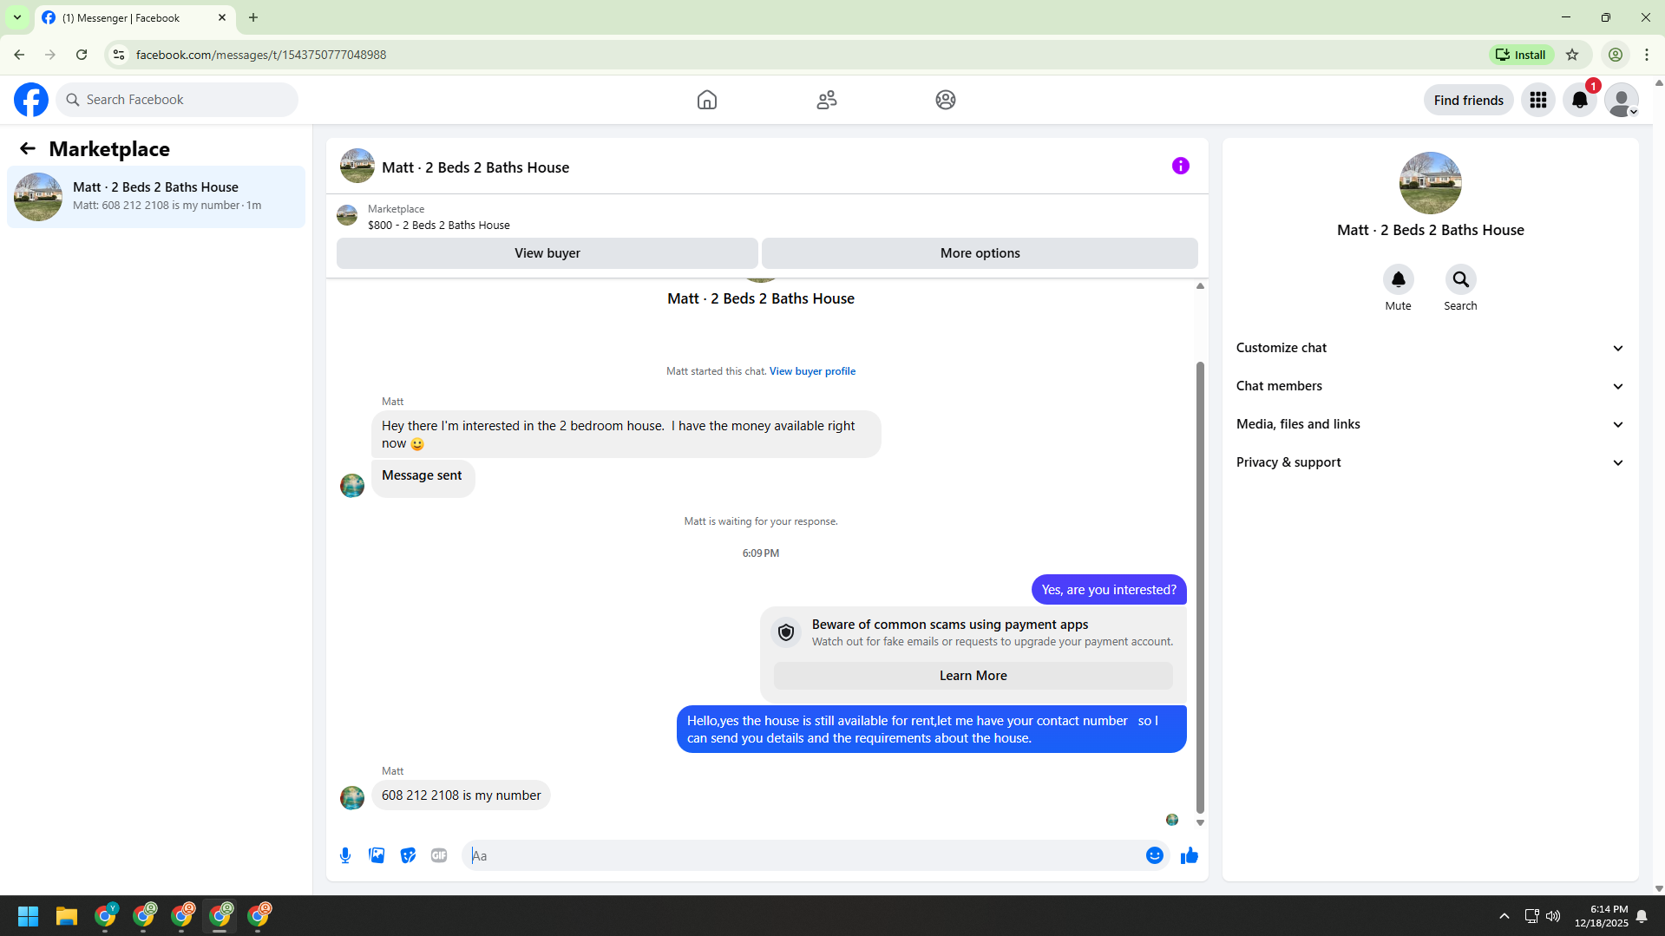Open the account profile avatar menu

[x=1621, y=100]
